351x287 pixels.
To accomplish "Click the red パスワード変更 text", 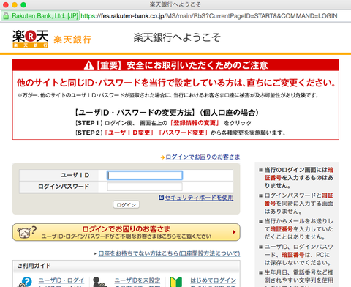I will (183, 133).
